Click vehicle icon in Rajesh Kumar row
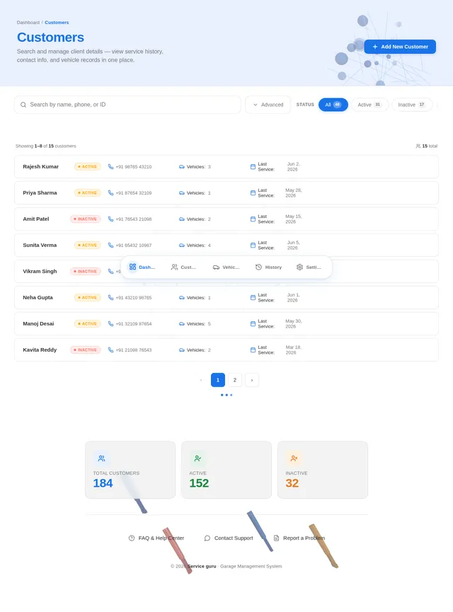Viewport: 453px width, 612px height. (182, 167)
